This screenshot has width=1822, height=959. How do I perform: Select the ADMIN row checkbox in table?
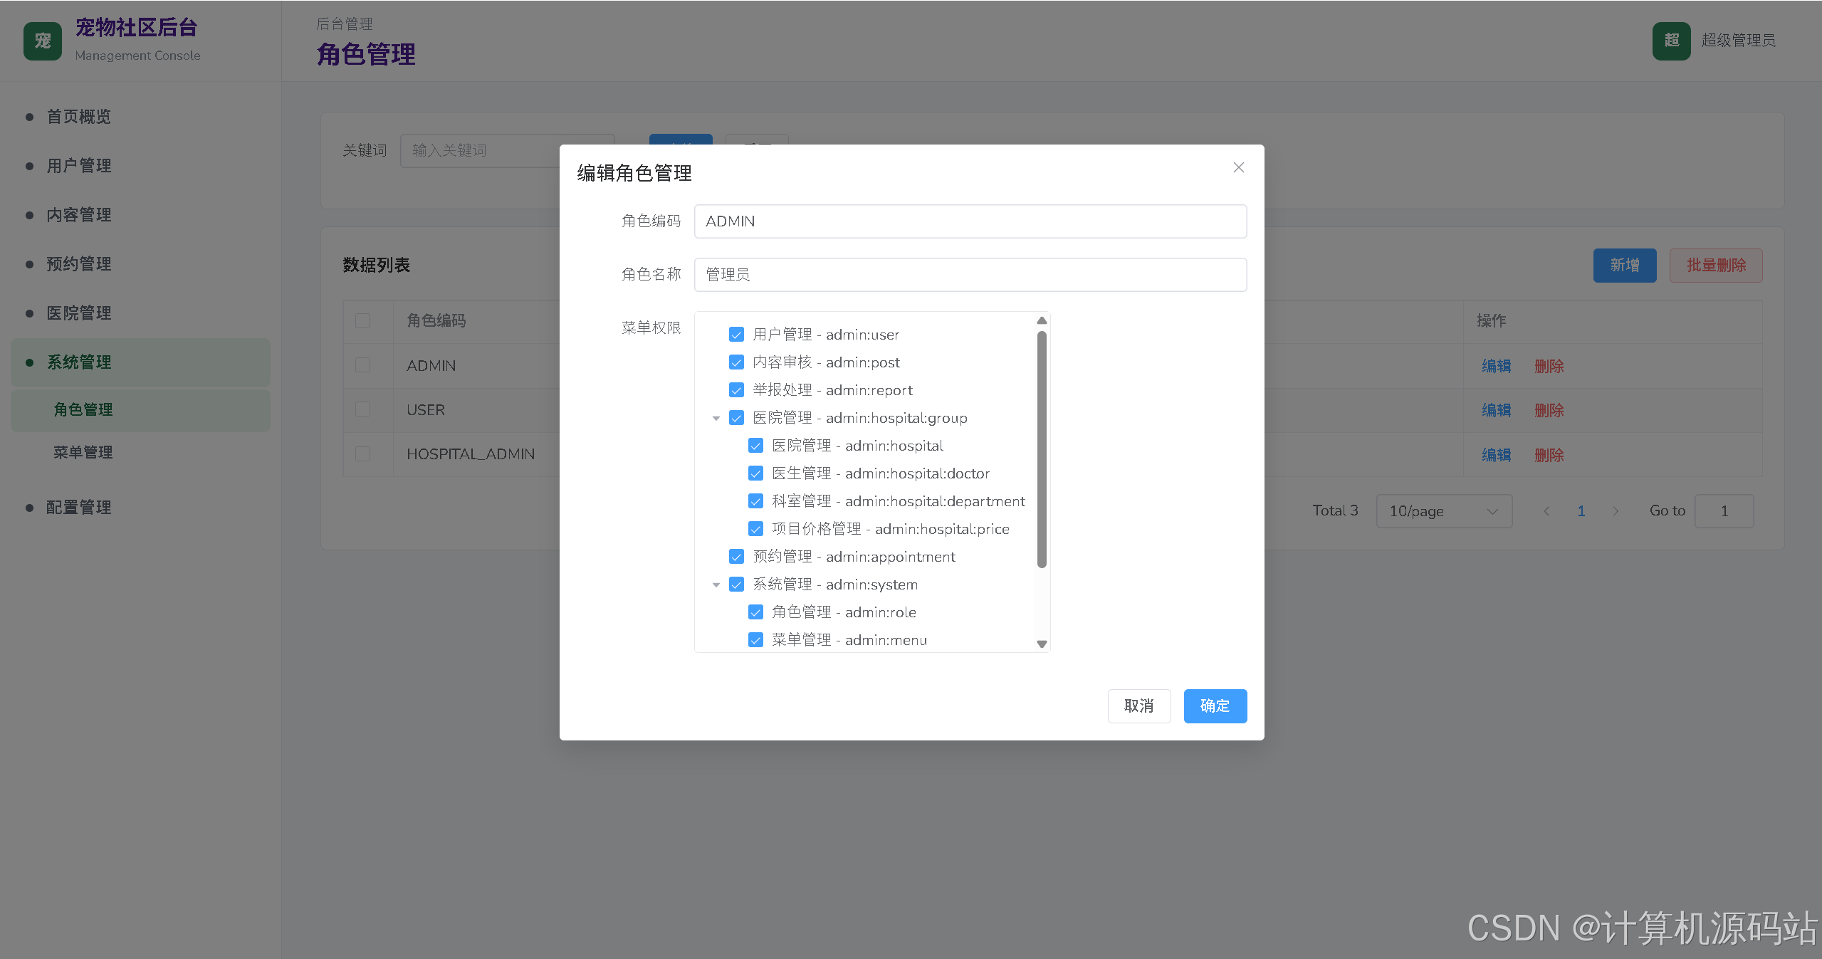(362, 365)
